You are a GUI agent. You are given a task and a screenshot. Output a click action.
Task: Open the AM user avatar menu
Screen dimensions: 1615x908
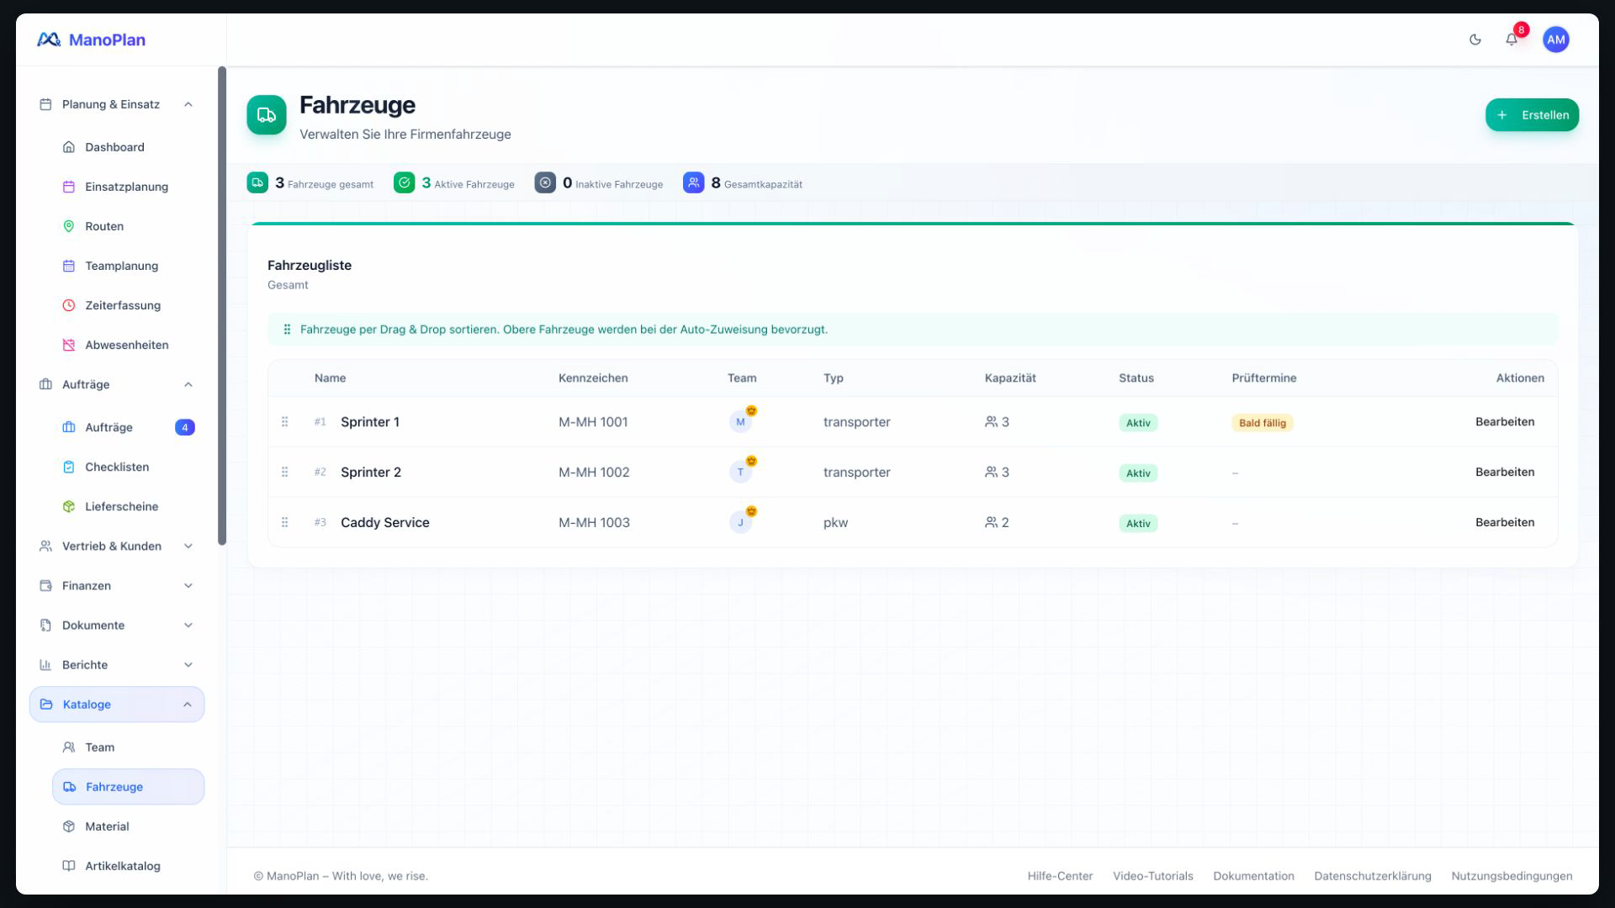point(1556,40)
